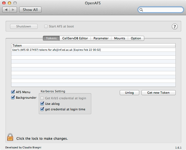Switch to the Option tab
This screenshot has height=150, width=186.
[x=136, y=38]
